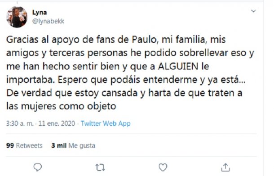Retweet this post using the arrows icon

coord(100,167)
